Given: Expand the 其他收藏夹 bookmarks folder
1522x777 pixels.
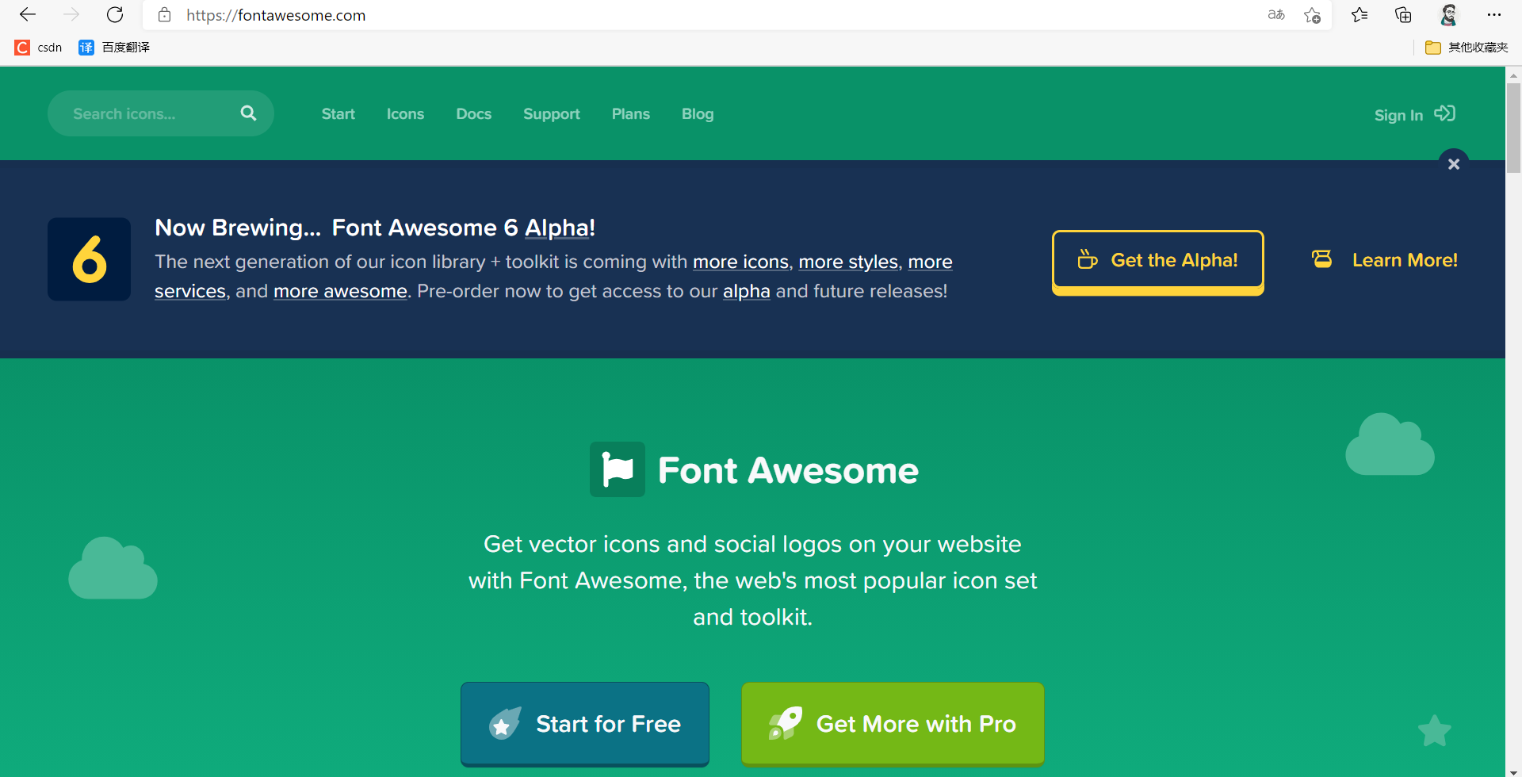Looking at the screenshot, I should click(x=1467, y=47).
